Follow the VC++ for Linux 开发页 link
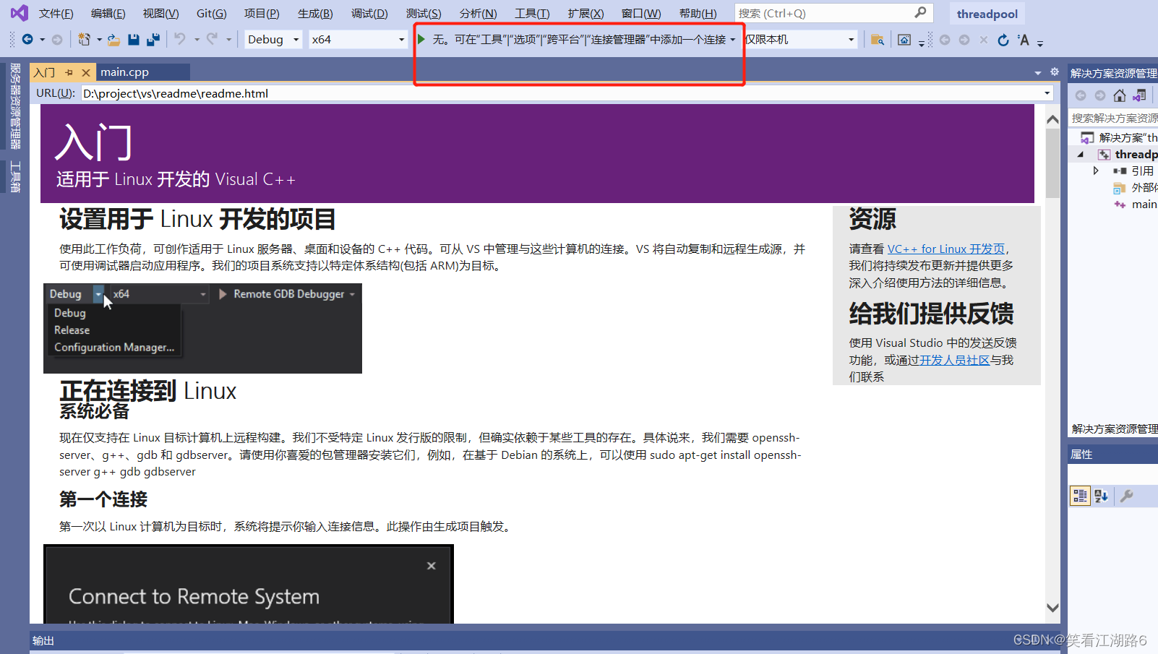This screenshot has height=654, width=1158. [x=945, y=248]
